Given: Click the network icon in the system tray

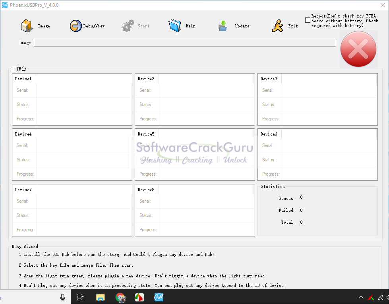Looking at the screenshot, I should [x=381, y=297].
